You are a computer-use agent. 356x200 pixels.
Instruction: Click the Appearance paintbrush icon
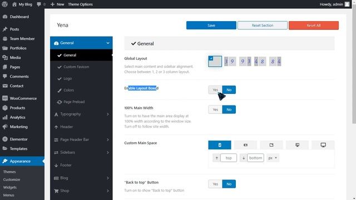[5, 161]
